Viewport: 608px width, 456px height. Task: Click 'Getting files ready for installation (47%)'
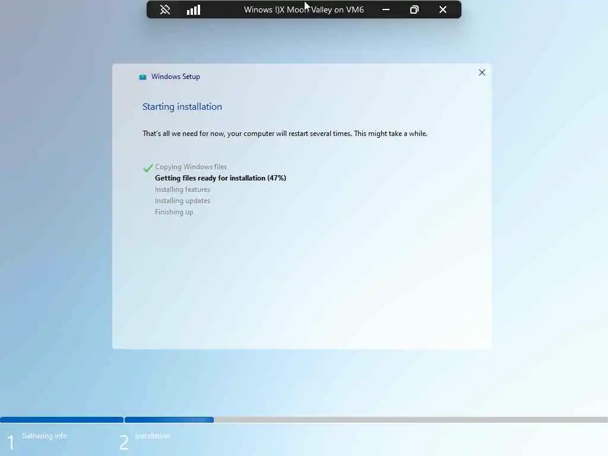220,178
